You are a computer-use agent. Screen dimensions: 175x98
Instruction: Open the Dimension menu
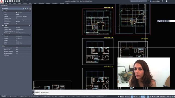41,3
